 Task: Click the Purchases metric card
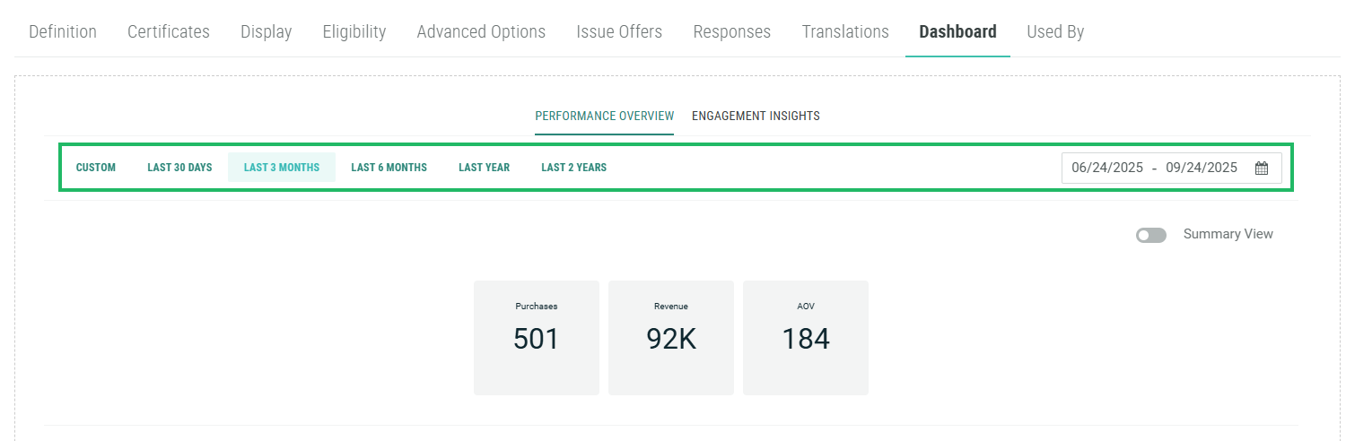coord(537,338)
